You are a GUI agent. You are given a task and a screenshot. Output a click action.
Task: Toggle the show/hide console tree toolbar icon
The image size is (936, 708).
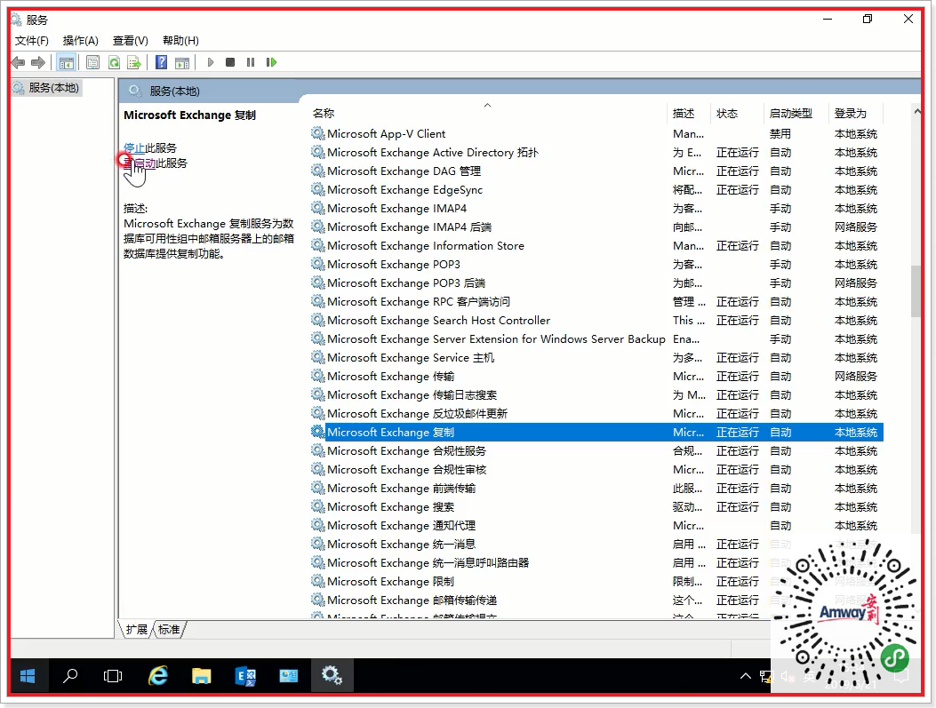pyautogui.click(x=67, y=62)
